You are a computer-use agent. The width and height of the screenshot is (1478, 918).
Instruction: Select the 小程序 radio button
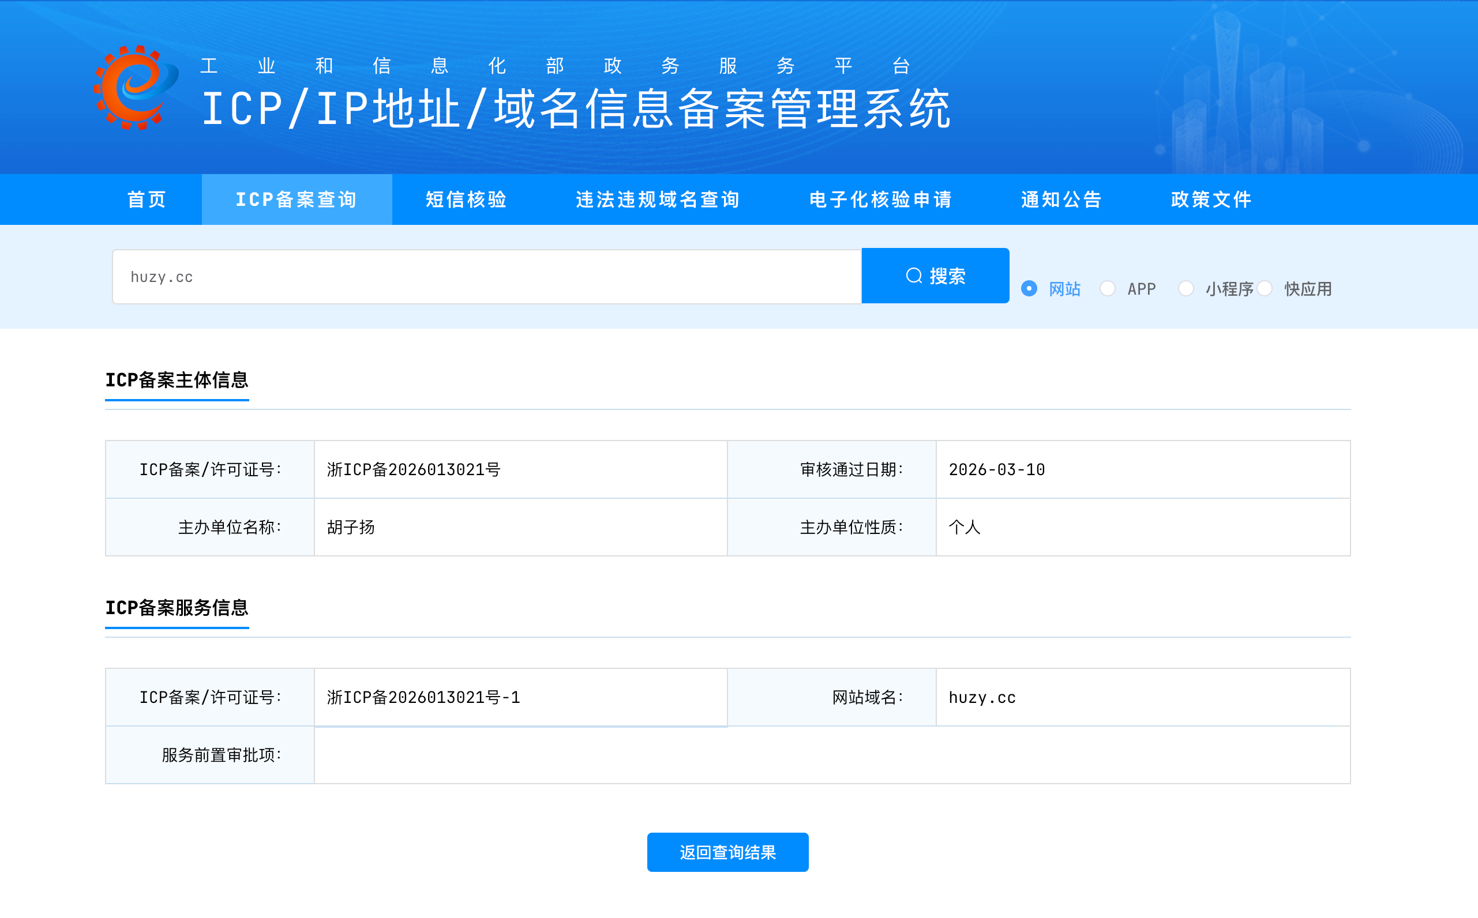(x=1186, y=288)
